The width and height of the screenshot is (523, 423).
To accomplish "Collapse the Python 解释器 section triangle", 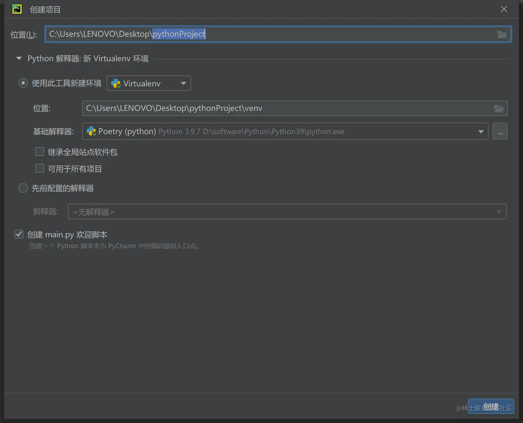I will pos(19,58).
